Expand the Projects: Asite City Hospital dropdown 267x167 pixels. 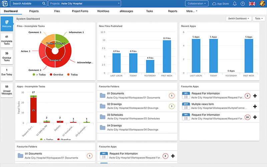pyautogui.click(x=85, y=3)
